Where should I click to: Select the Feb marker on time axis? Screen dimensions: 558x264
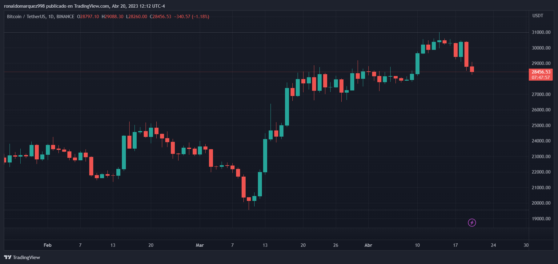pyautogui.click(x=47, y=245)
